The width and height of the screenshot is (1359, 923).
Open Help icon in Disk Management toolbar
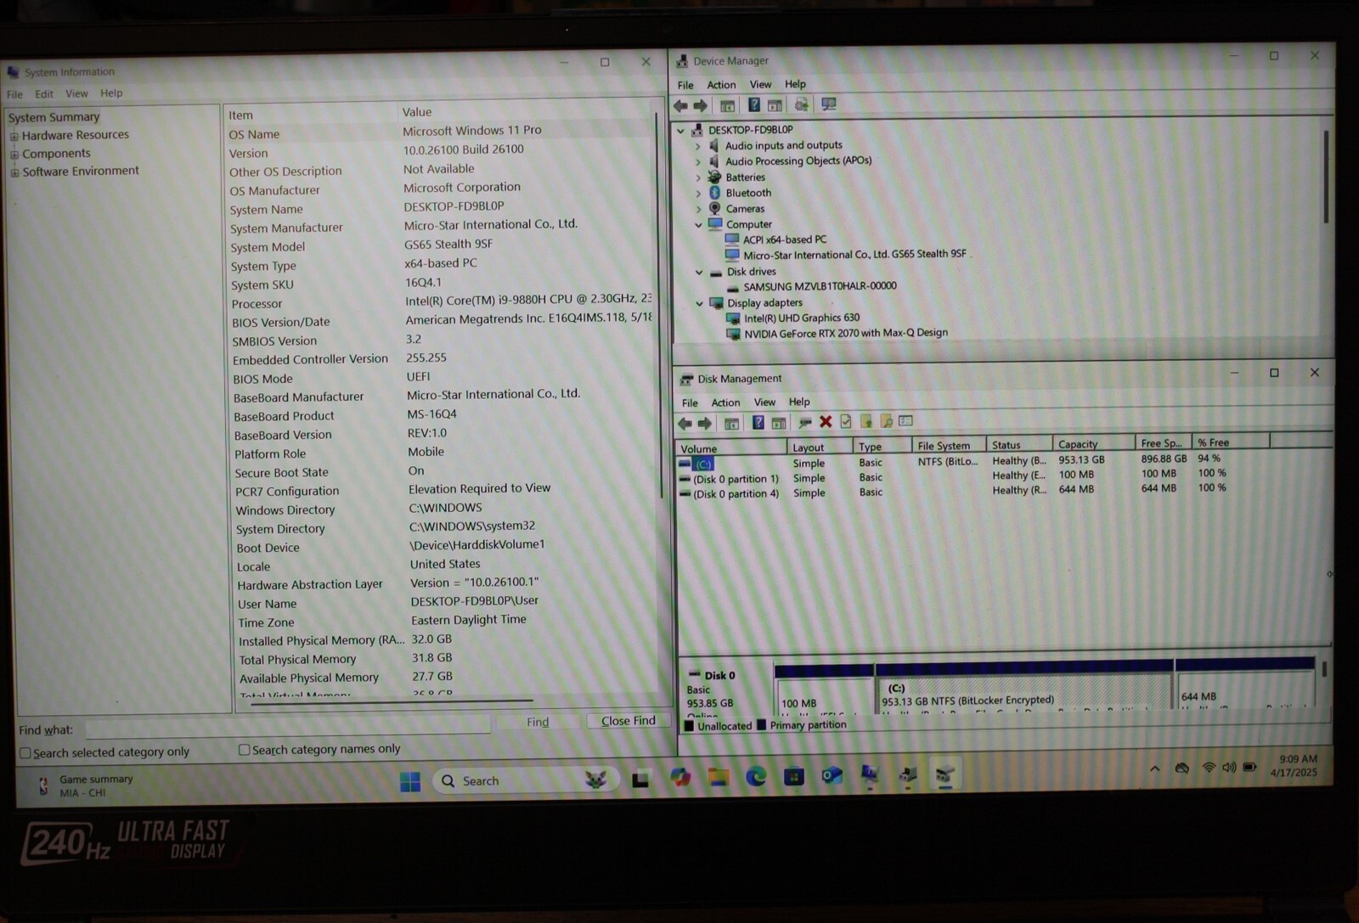(x=758, y=422)
